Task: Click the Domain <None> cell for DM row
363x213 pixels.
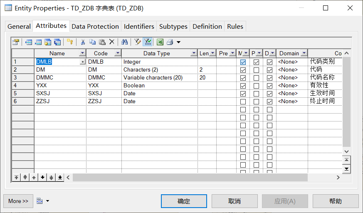Action: [292, 70]
